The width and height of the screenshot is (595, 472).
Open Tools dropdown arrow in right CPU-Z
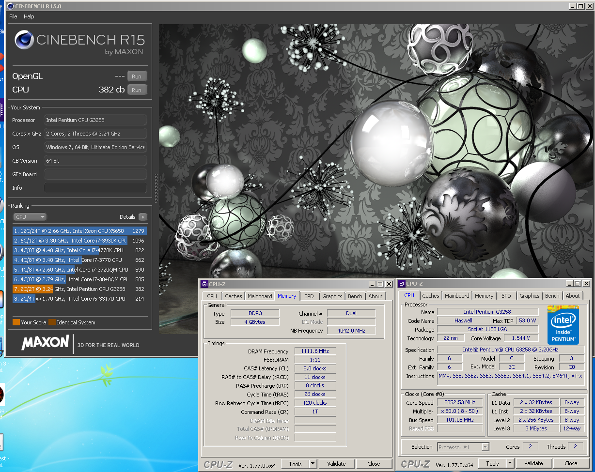tap(510, 463)
